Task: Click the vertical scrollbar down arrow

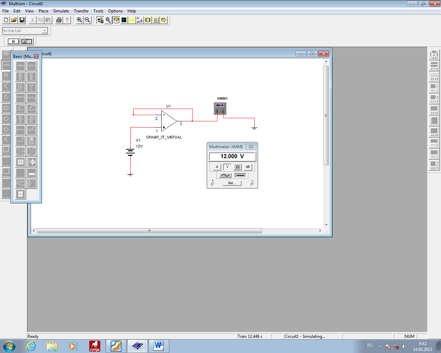Action: coord(326,225)
